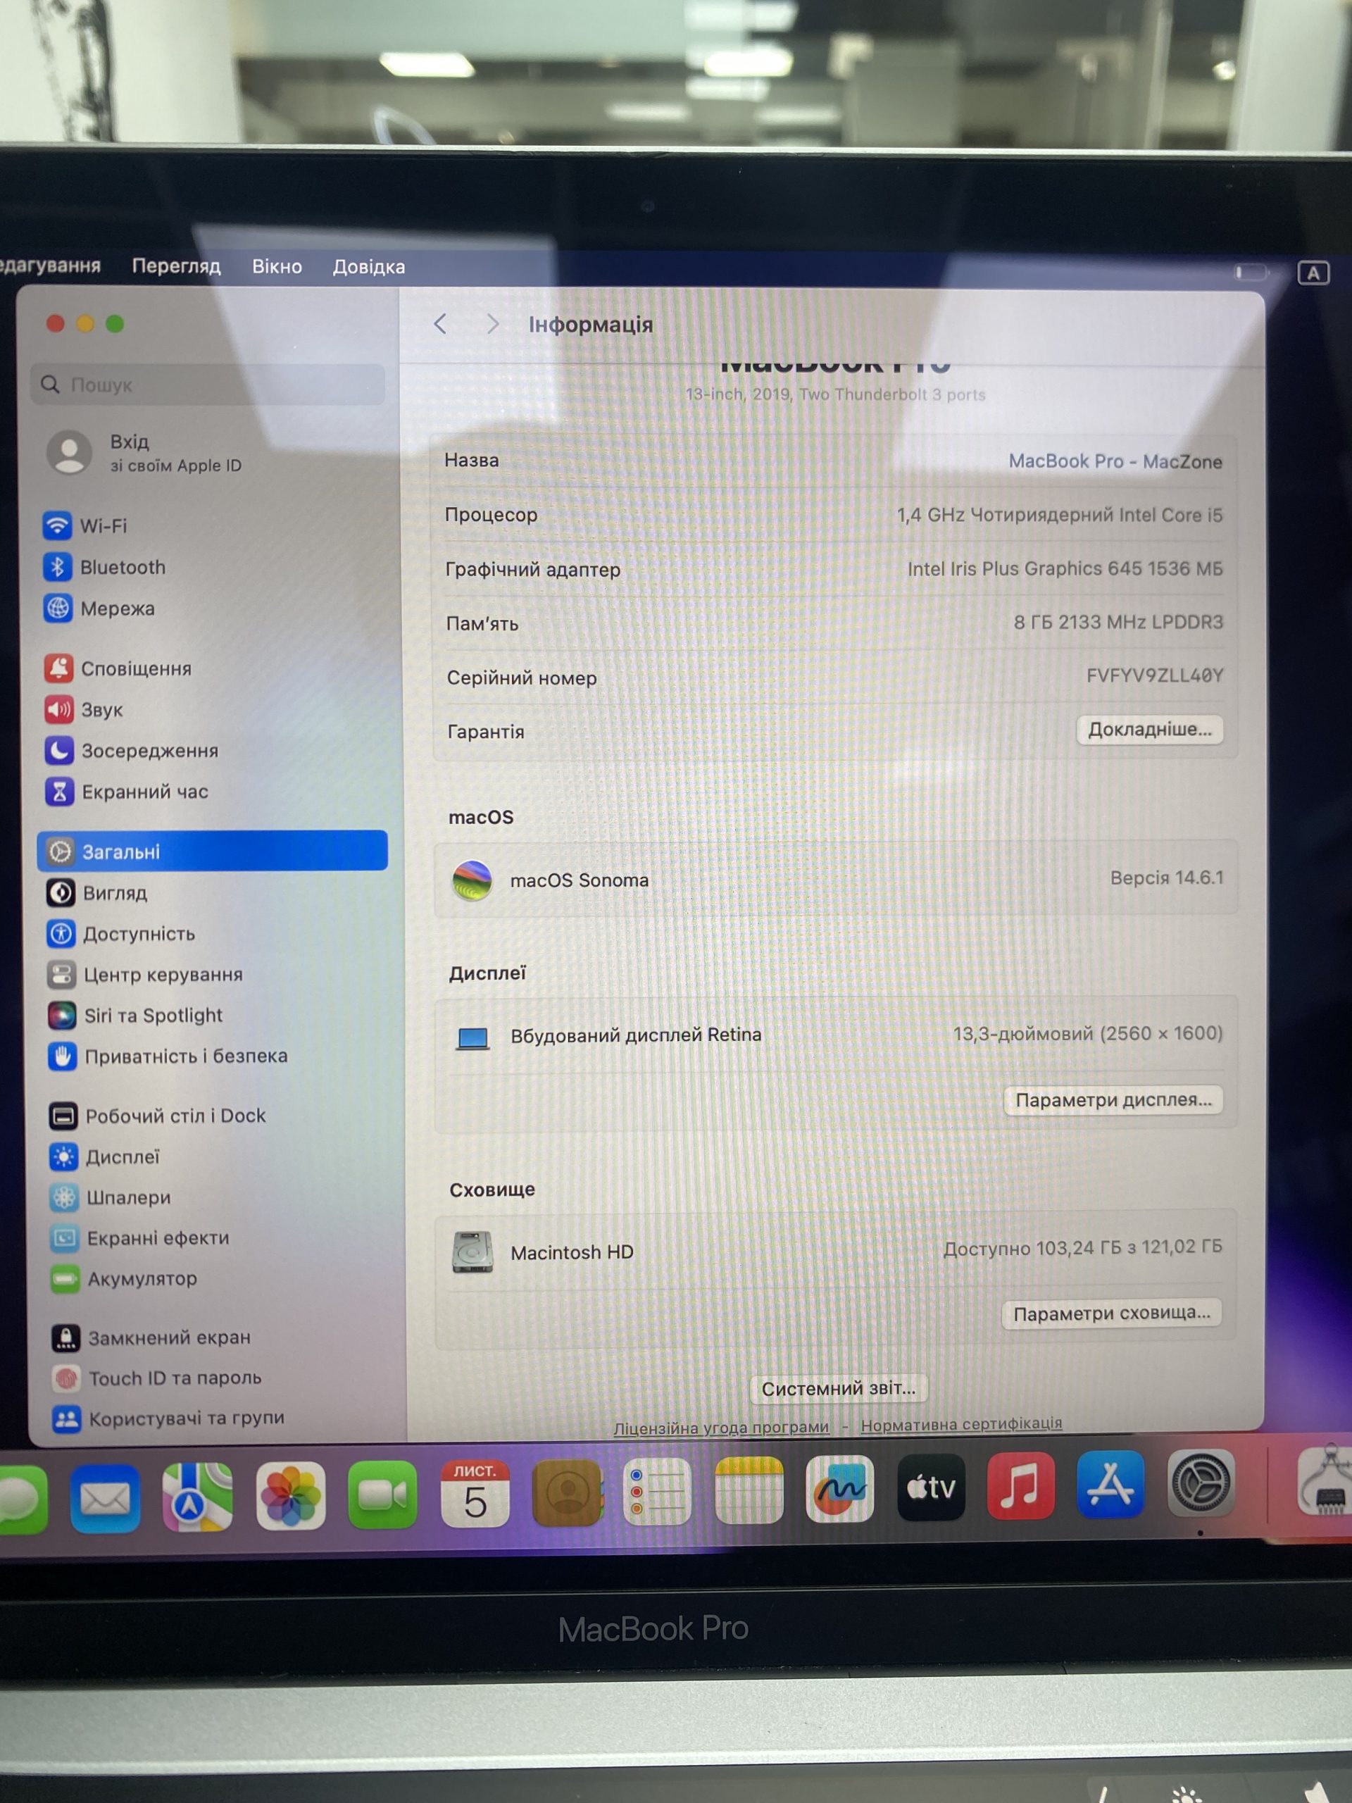The height and width of the screenshot is (1803, 1352).
Task: Open Notes app in the Dock
Action: point(749,1490)
